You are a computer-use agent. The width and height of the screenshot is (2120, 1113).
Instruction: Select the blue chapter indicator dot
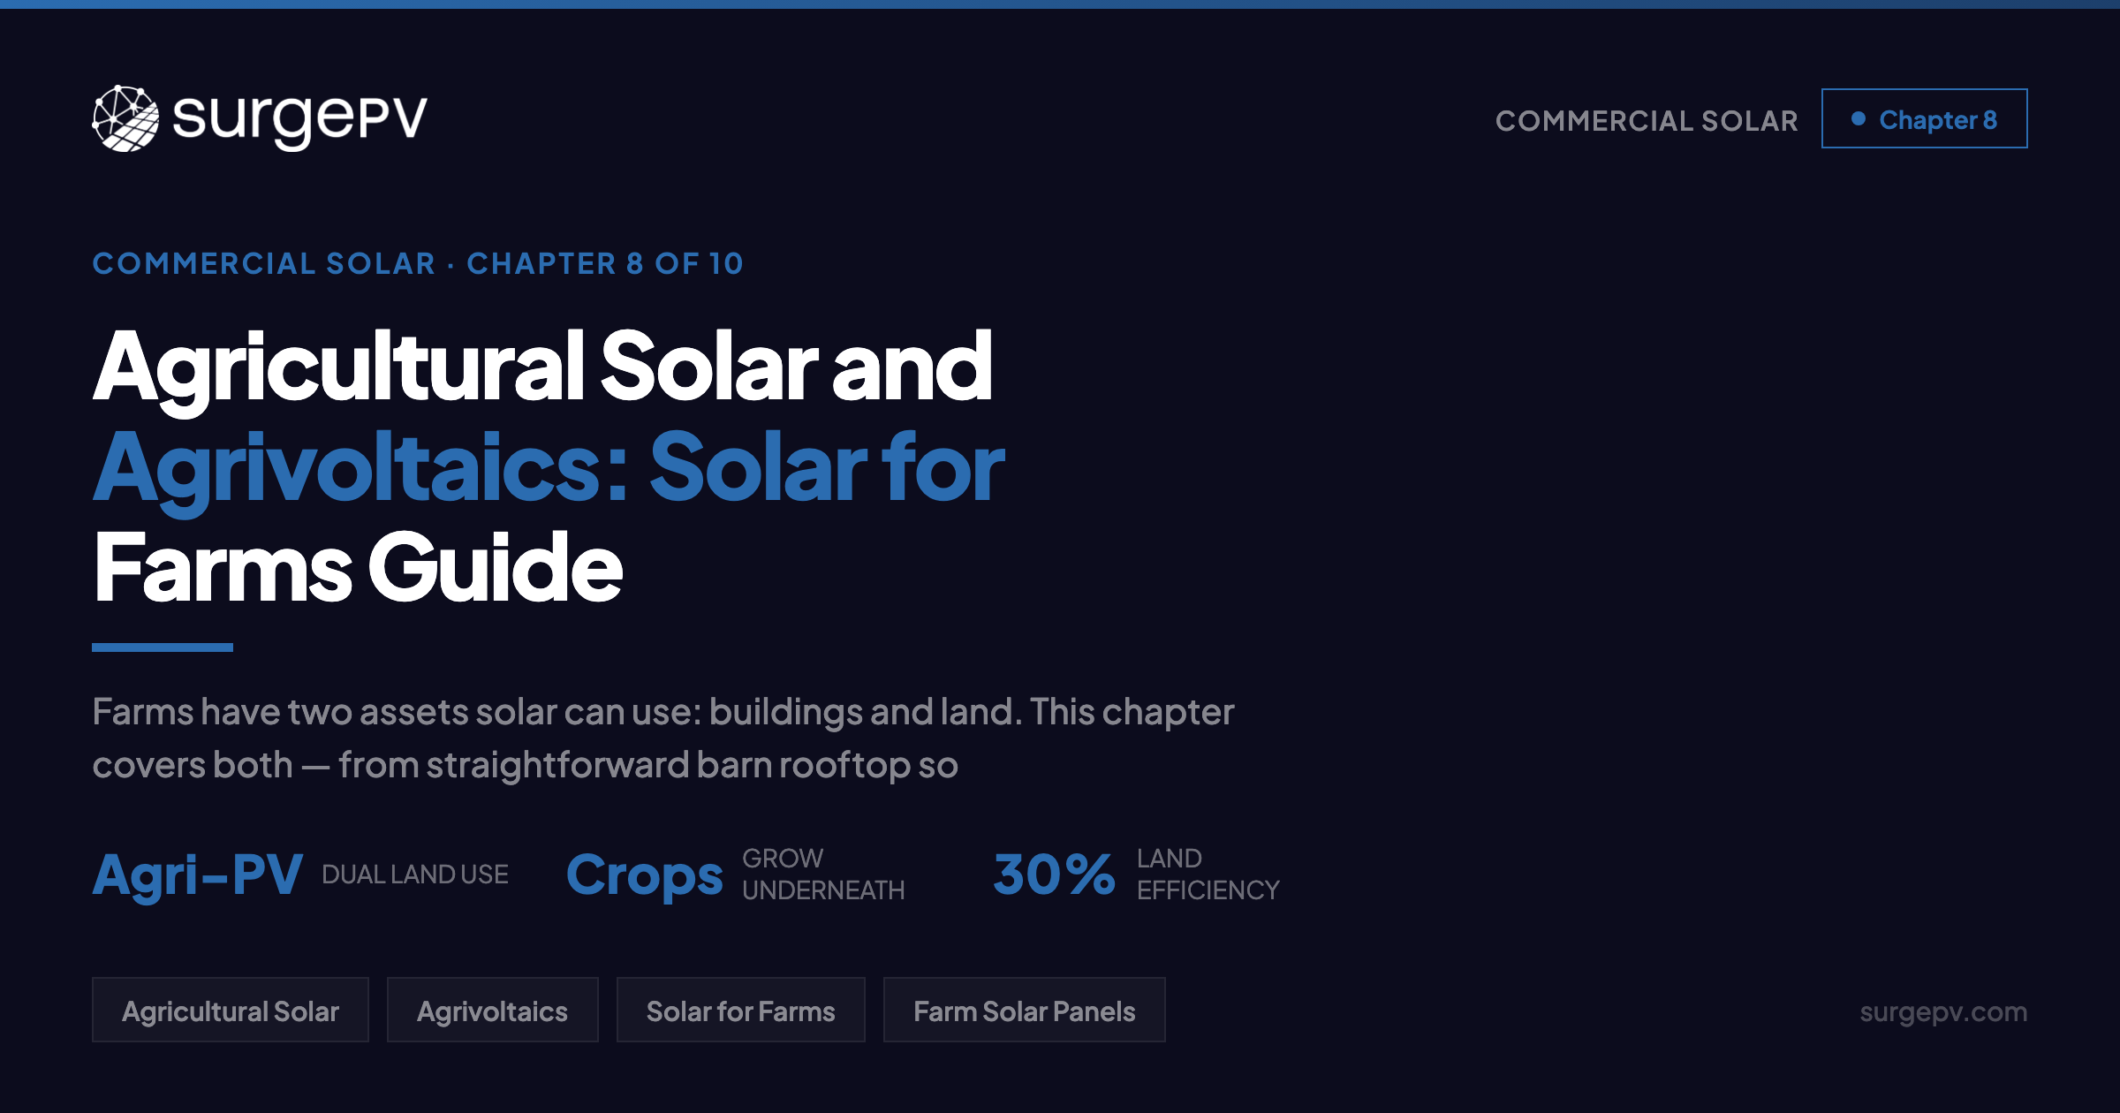1859,117
